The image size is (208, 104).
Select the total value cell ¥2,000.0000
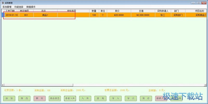tap(143, 15)
